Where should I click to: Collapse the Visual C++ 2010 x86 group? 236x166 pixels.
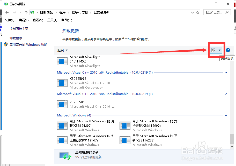point(226,94)
